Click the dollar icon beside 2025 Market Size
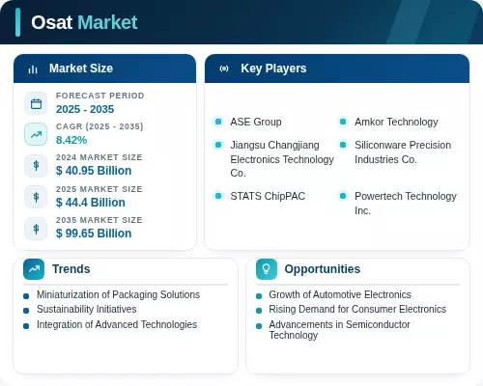Screen dimensions: 483x386 pos(36,197)
